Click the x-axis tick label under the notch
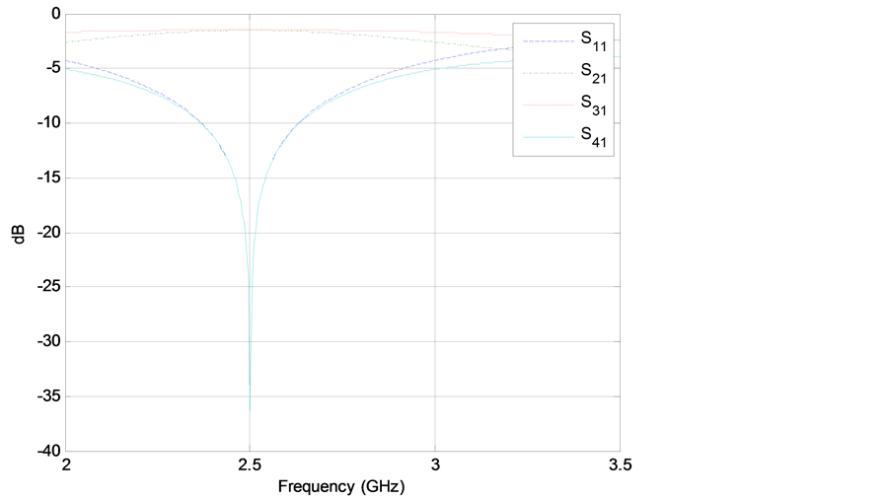This screenshot has width=888, height=499. coord(250,462)
